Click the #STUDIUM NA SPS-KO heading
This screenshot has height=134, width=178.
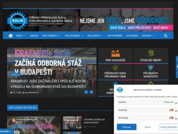pyautogui.click(x=23, y=108)
